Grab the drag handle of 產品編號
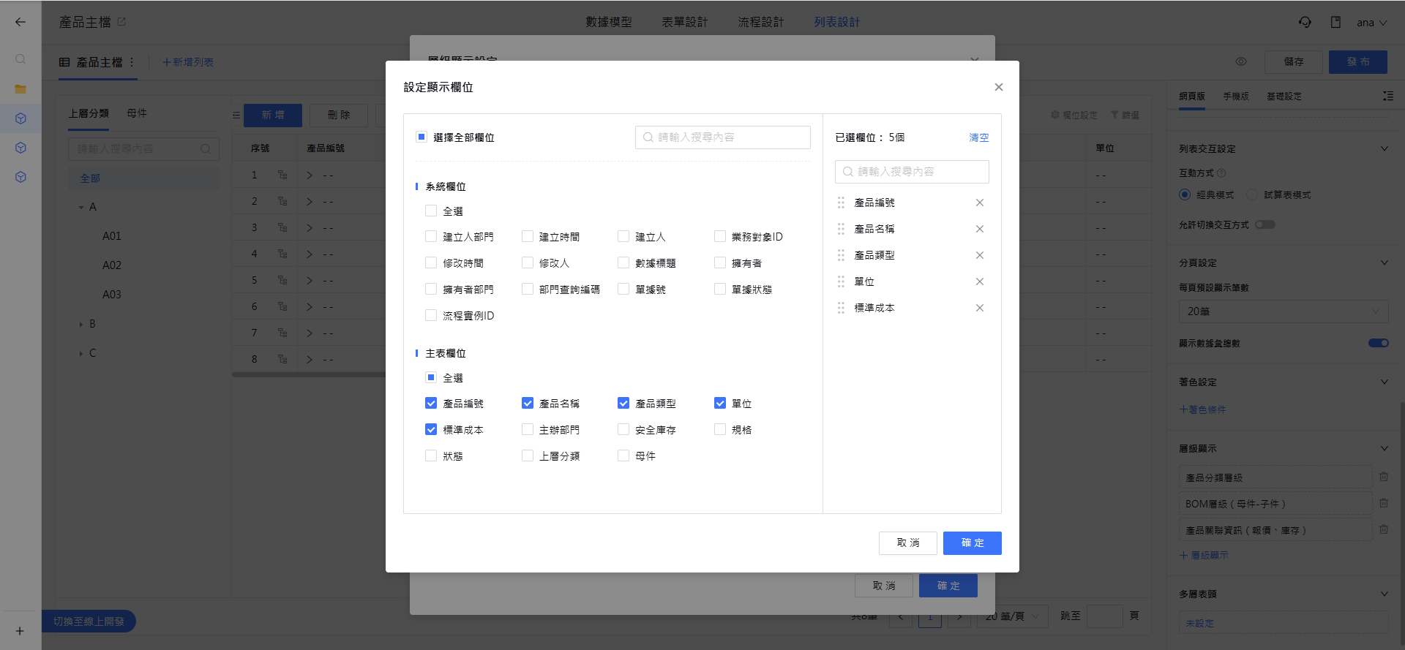 [841, 203]
